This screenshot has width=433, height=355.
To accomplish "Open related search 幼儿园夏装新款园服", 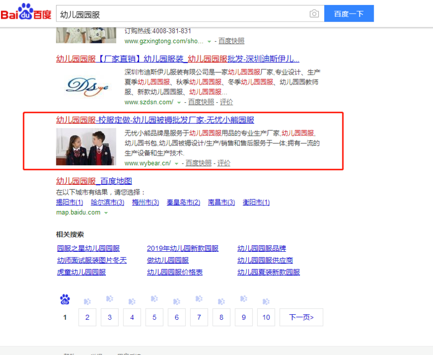I will 269,272.
